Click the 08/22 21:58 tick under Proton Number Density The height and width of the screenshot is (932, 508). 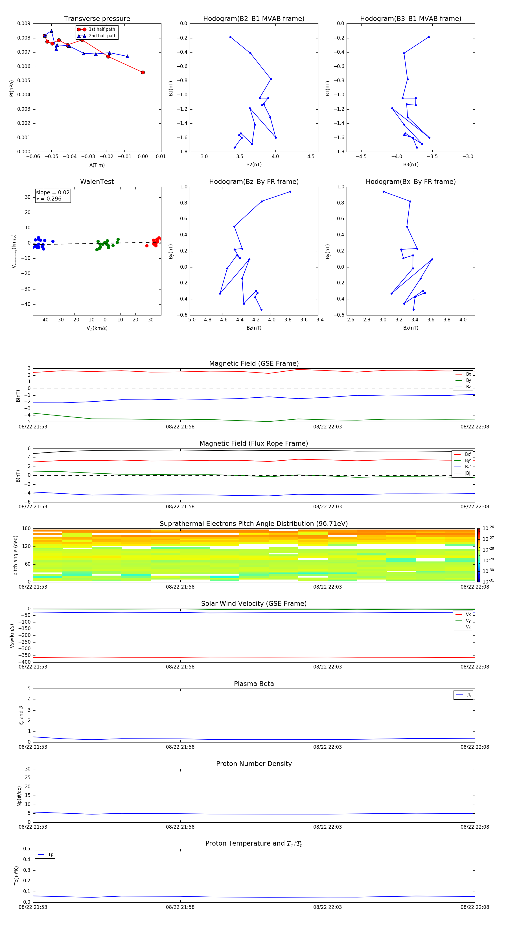(x=180, y=827)
